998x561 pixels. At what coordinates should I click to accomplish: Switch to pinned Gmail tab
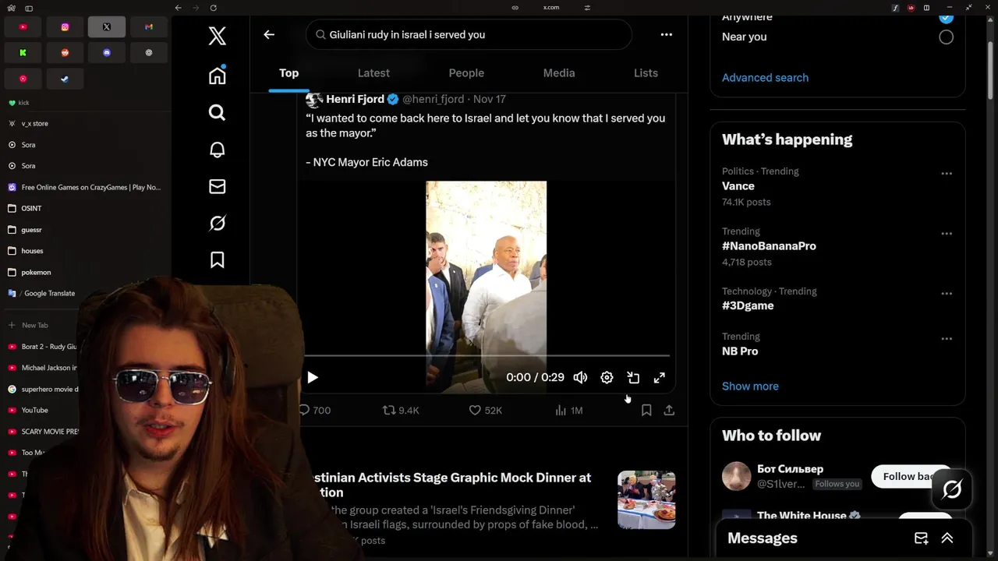[x=148, y=27]
